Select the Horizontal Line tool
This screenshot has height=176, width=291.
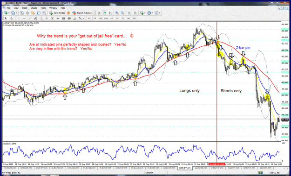coord(24,18)
